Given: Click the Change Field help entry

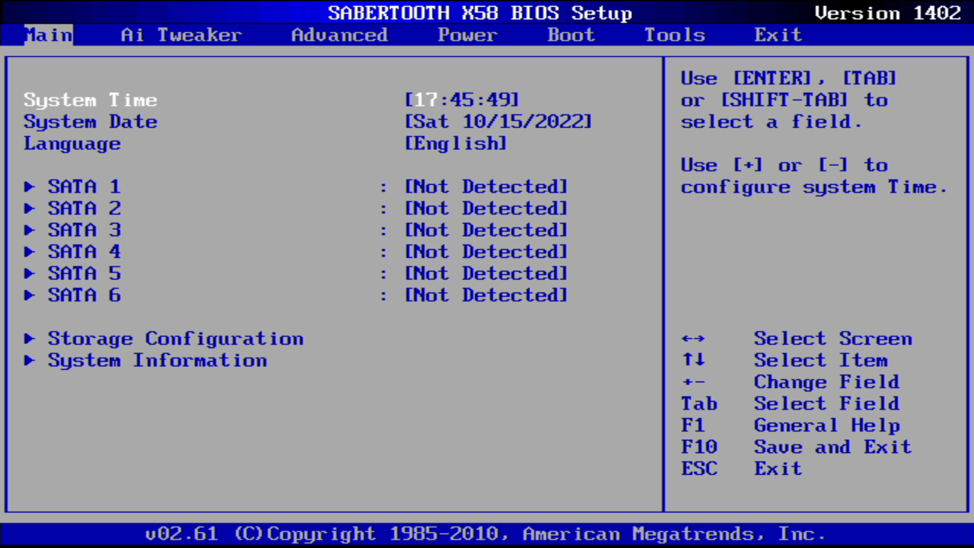Looking at the screenshot, I should (x=827, y=381).
